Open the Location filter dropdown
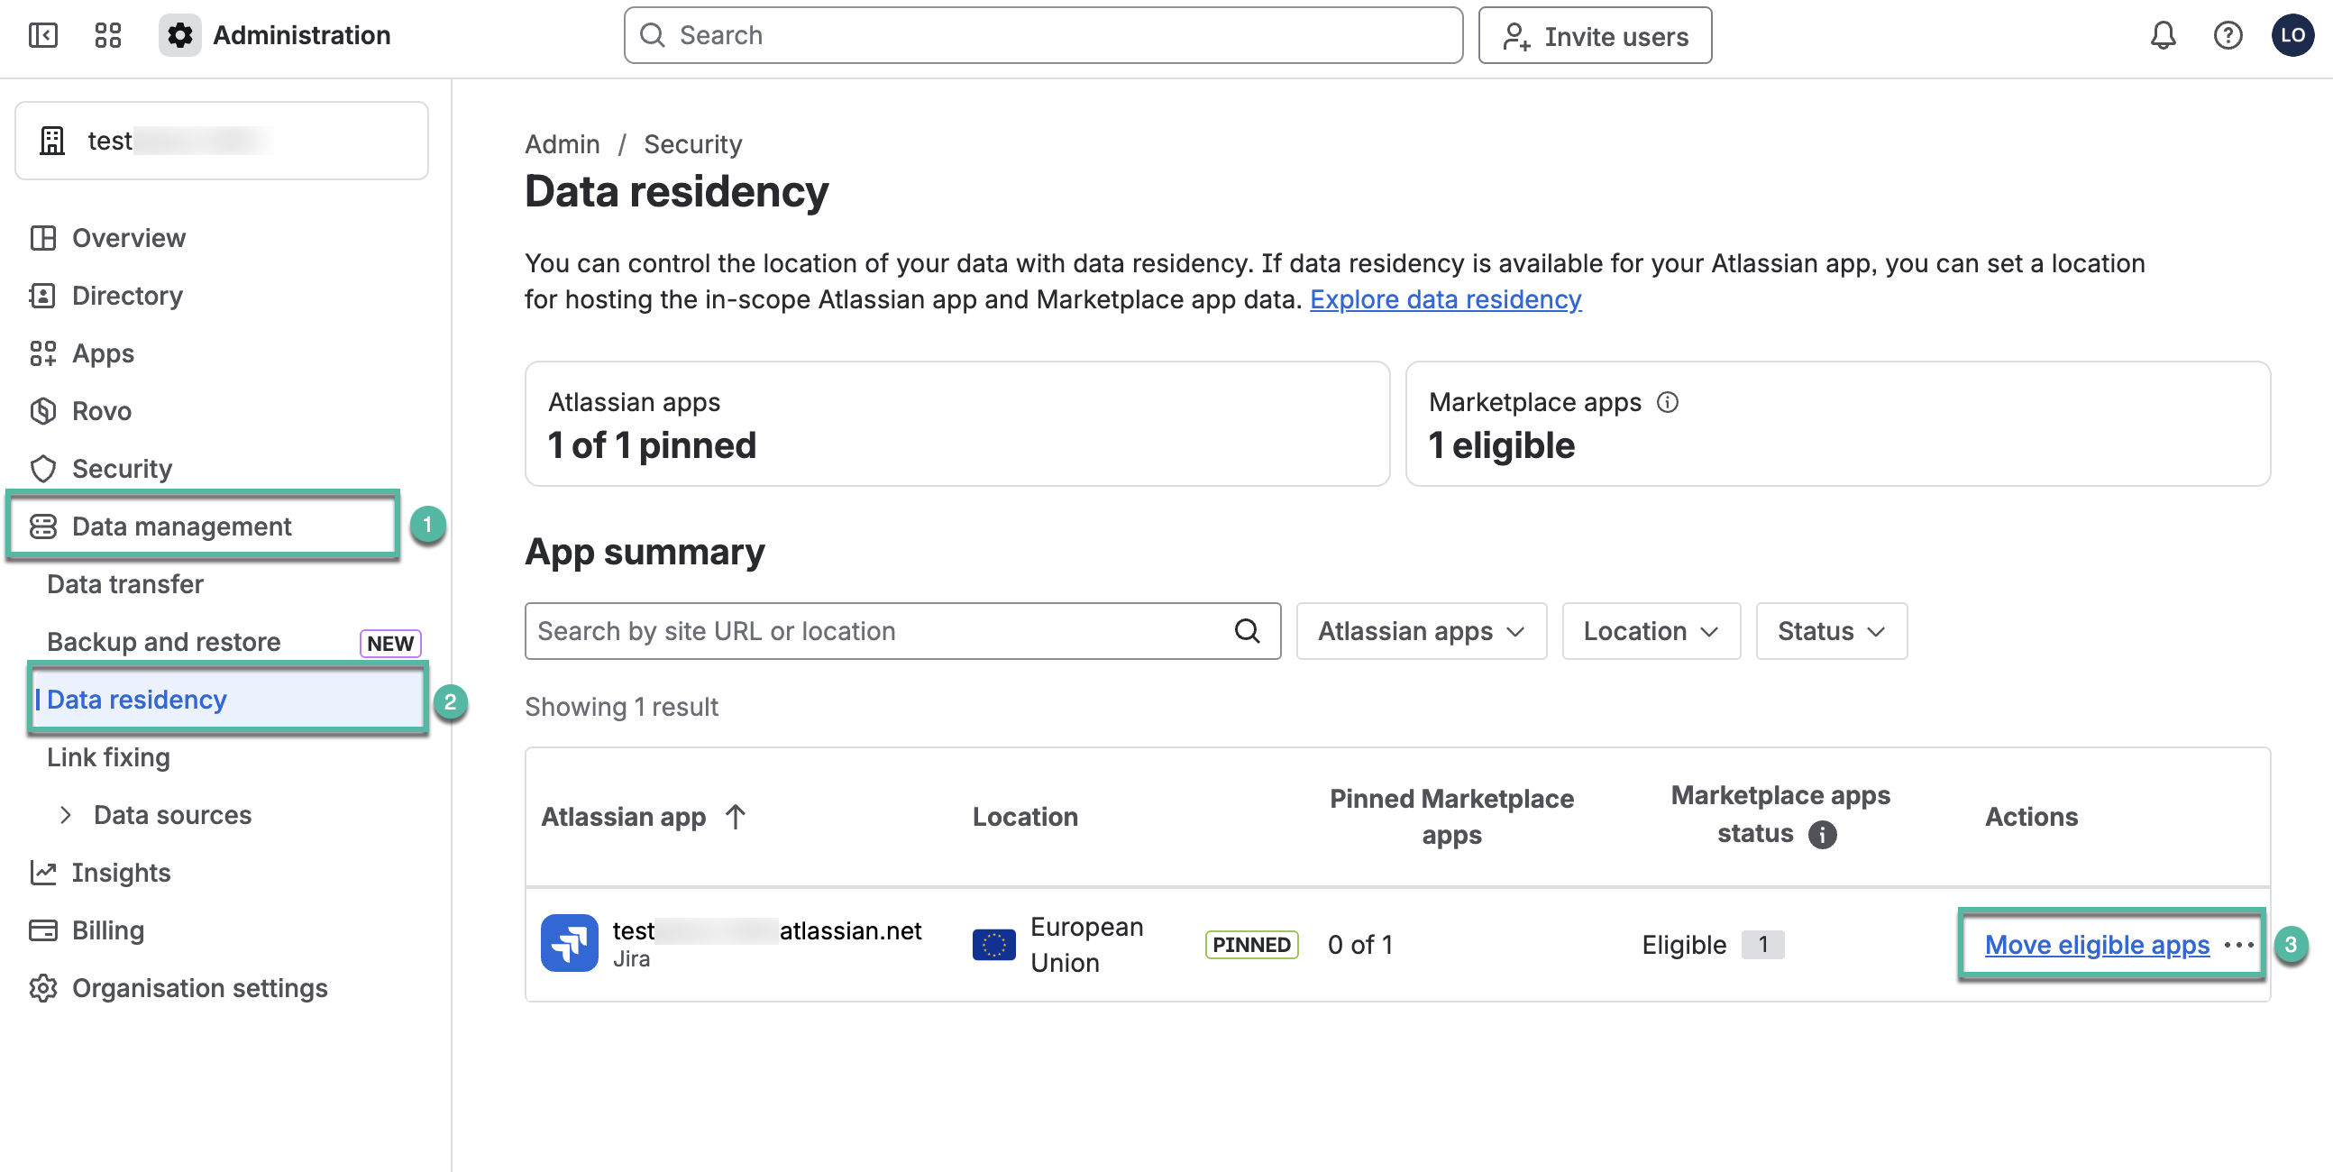Screen dimensions: 2333x1172 pos(1650,631)
